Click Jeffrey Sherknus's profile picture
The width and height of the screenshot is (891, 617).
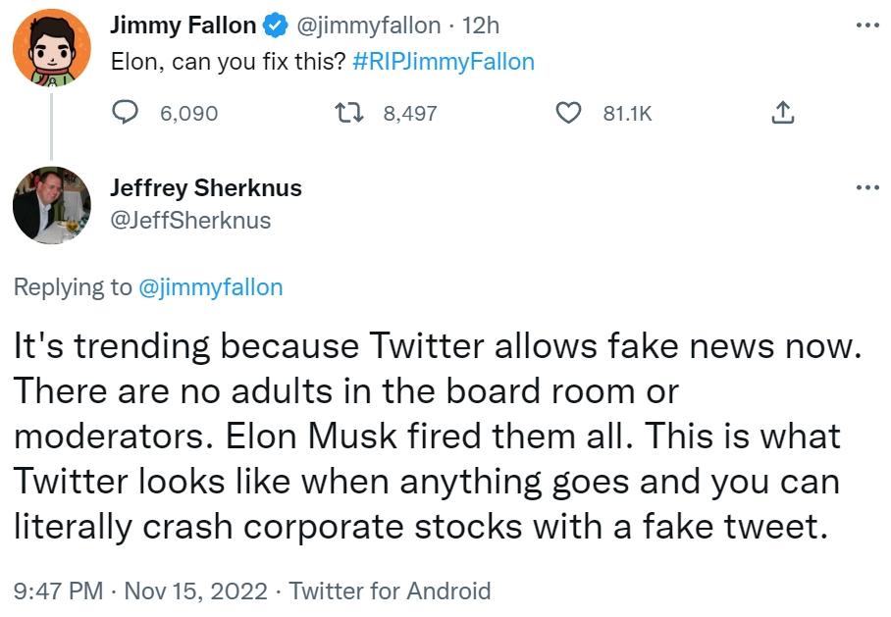[51, 206]
